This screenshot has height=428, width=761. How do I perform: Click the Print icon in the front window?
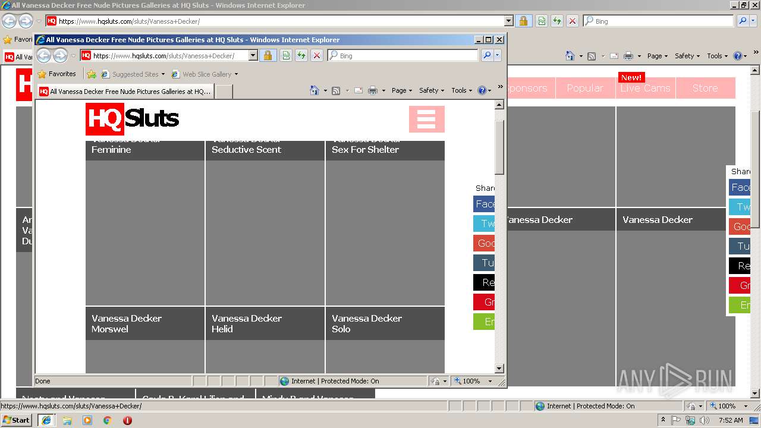pyautogui.click(x=373, y=90)
